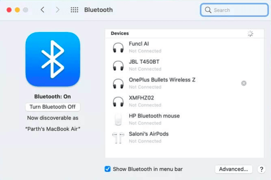Image resolution: width=271 pixels, height=180 pixels.
Task: Minimize the window with yellow button
Action: 17,10
